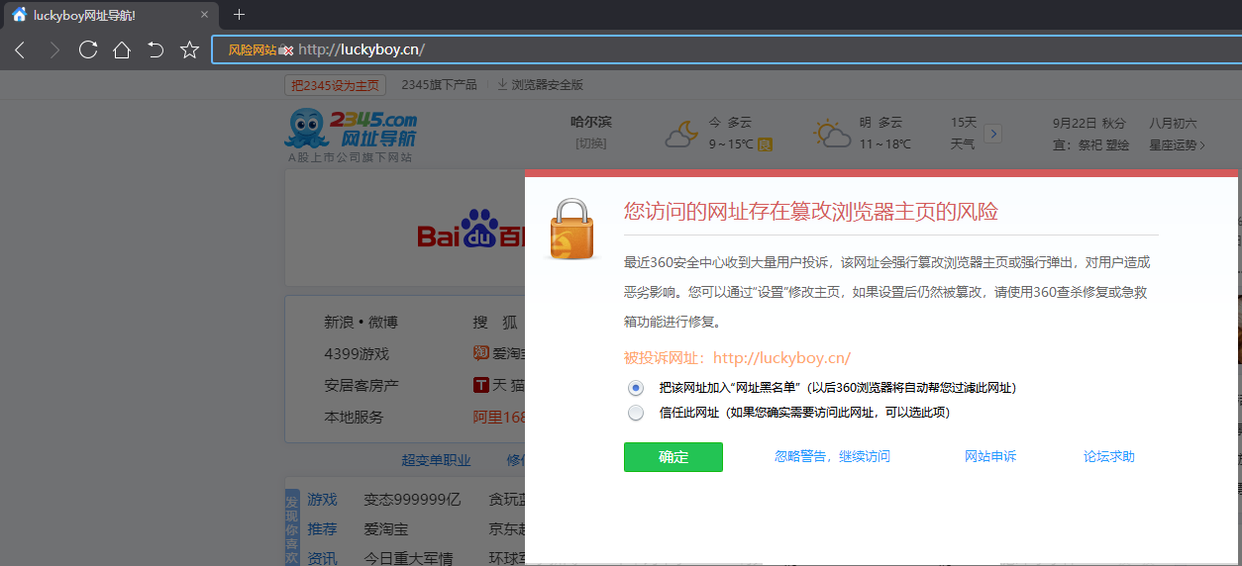Open 爱淘宝 link in 推荐 row
Viewport: 1242px width, 566px height.
(386, 529)
